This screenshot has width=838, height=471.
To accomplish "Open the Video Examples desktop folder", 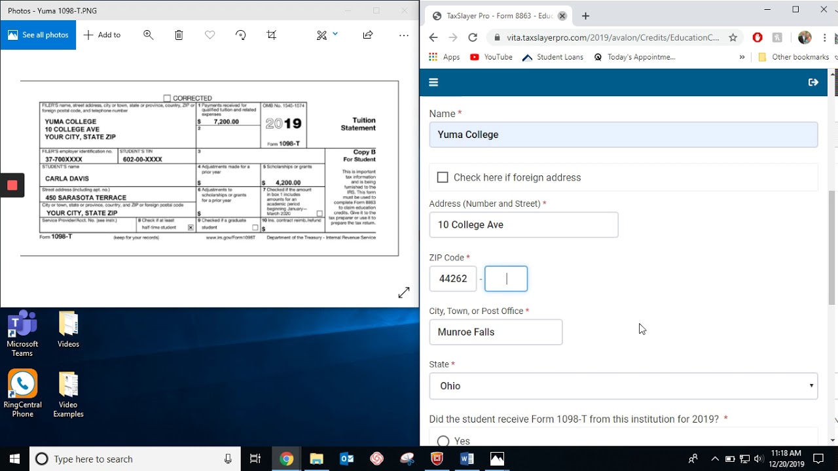I will (x=68, y=394).
